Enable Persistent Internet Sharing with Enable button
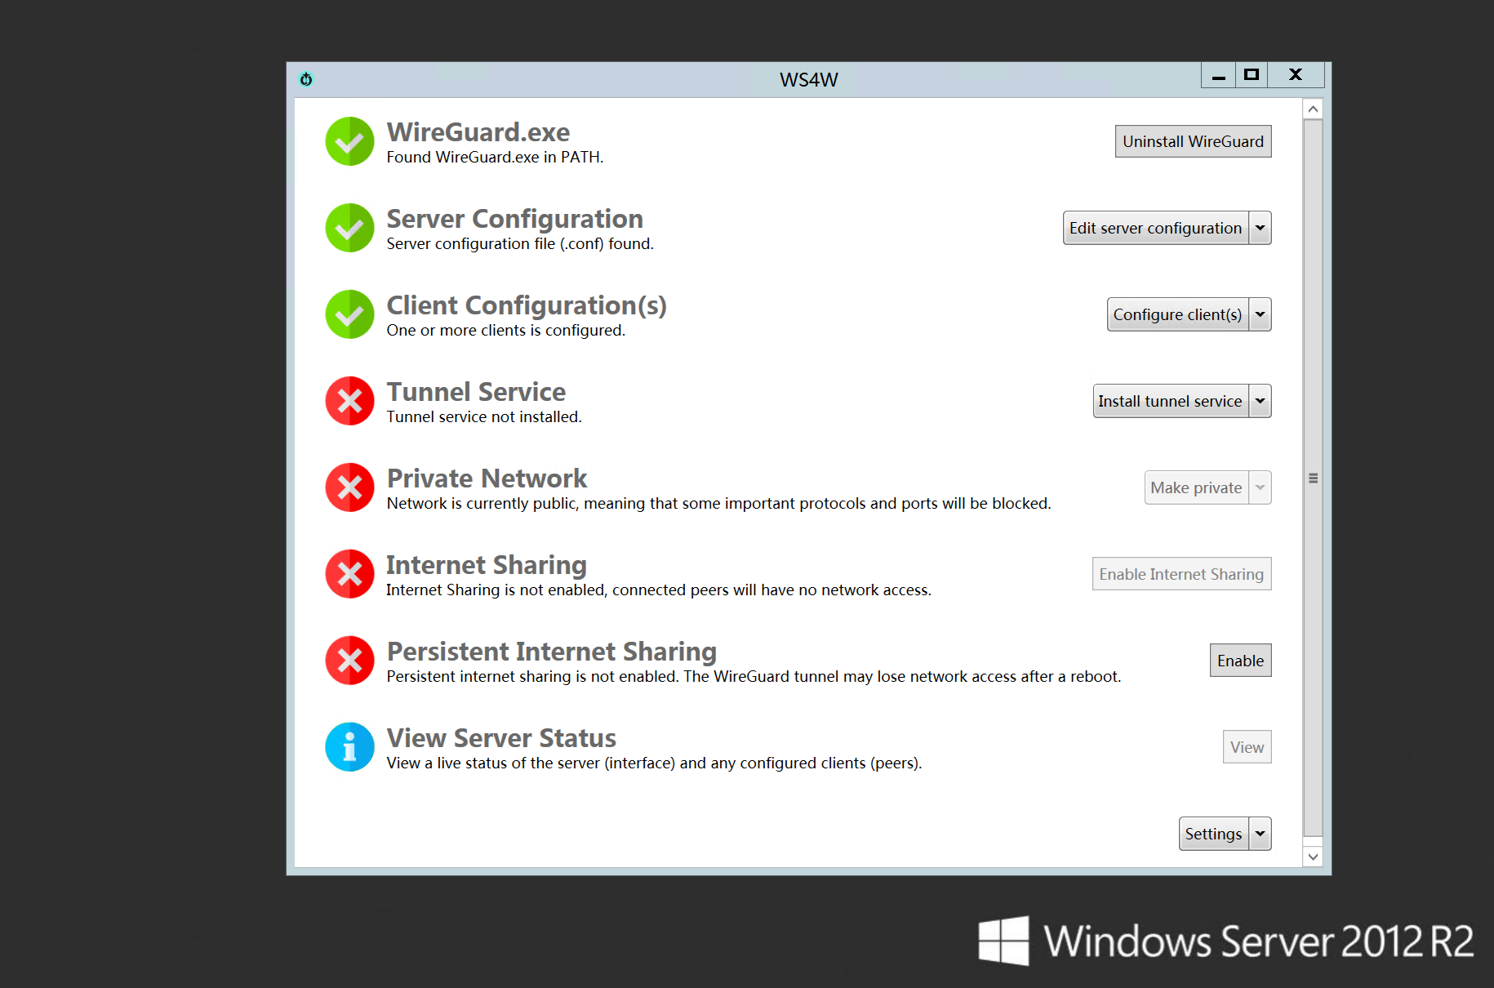The image size is (1494, 988). 1239,661
